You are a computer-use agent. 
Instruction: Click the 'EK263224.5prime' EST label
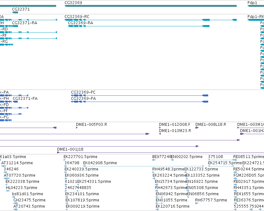point(169,175)
